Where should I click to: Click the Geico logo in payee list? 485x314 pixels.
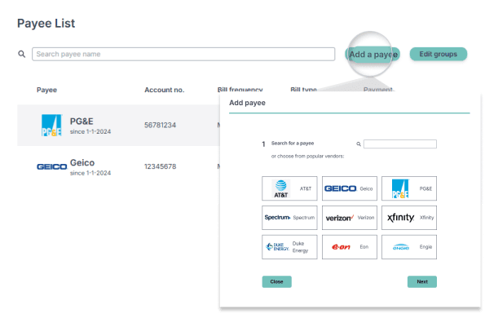pos(51,166)
